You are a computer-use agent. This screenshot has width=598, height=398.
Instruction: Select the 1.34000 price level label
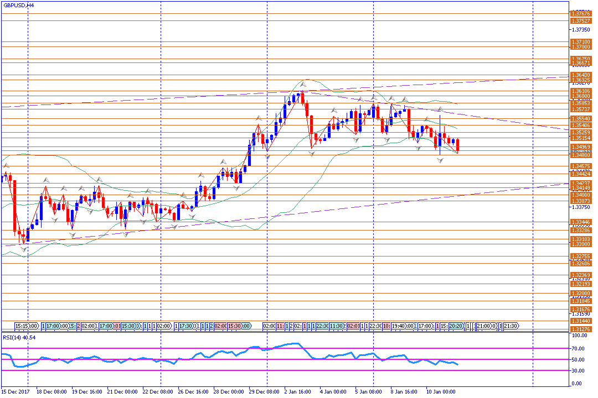[580, 195]
